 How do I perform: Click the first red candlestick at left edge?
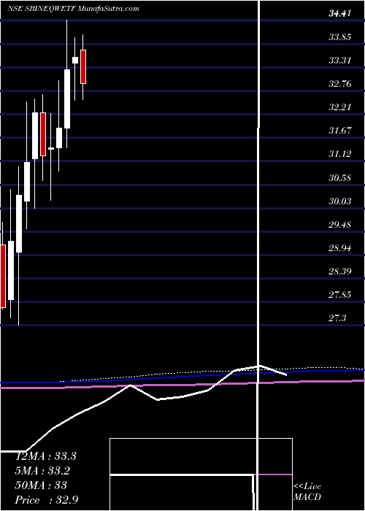point(3,277)
